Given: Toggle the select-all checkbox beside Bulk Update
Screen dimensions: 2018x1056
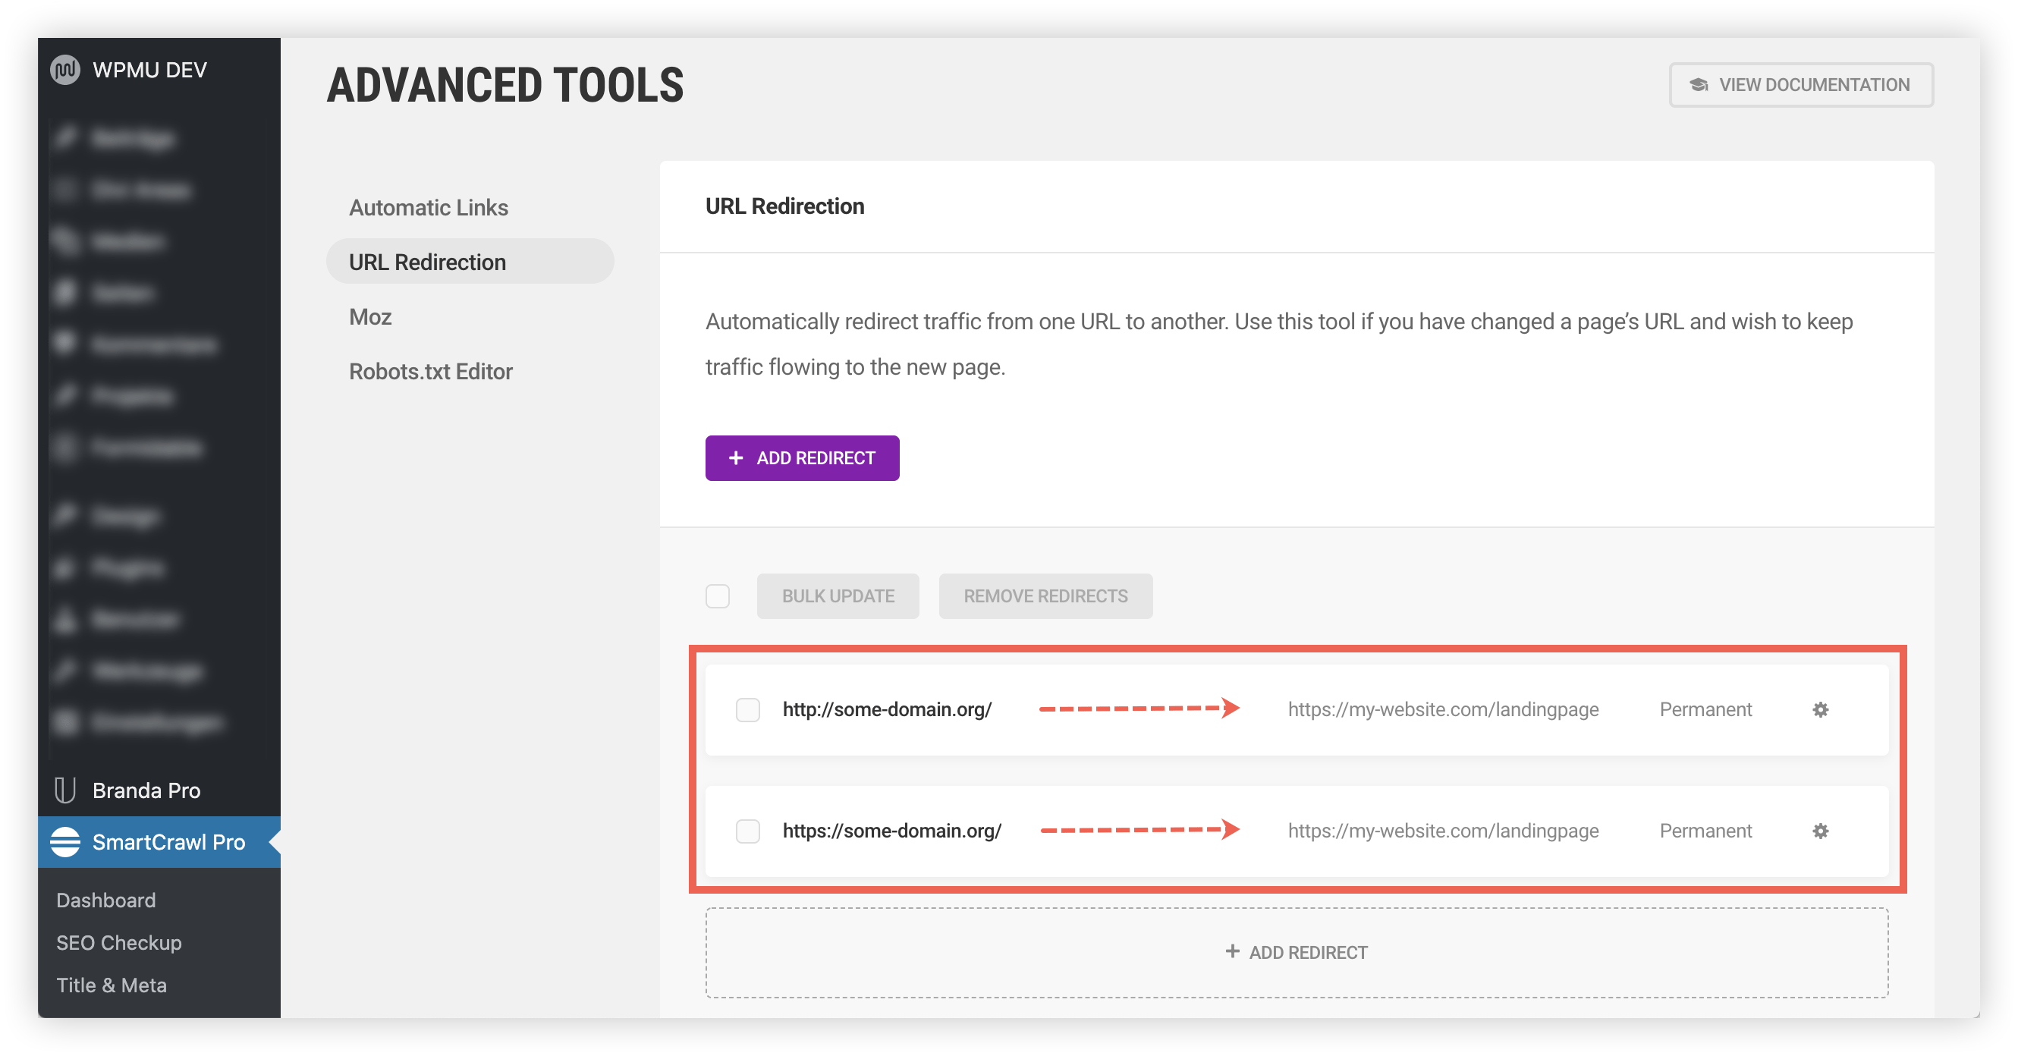Looking at the screenshot, I should [717, 596].
